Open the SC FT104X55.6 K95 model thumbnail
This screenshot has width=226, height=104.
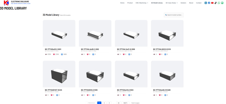pyautogui.click(x=95, y=74)
